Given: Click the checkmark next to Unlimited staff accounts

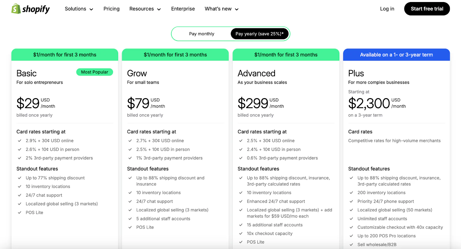Looking at the screenshot, I should 351,218.
